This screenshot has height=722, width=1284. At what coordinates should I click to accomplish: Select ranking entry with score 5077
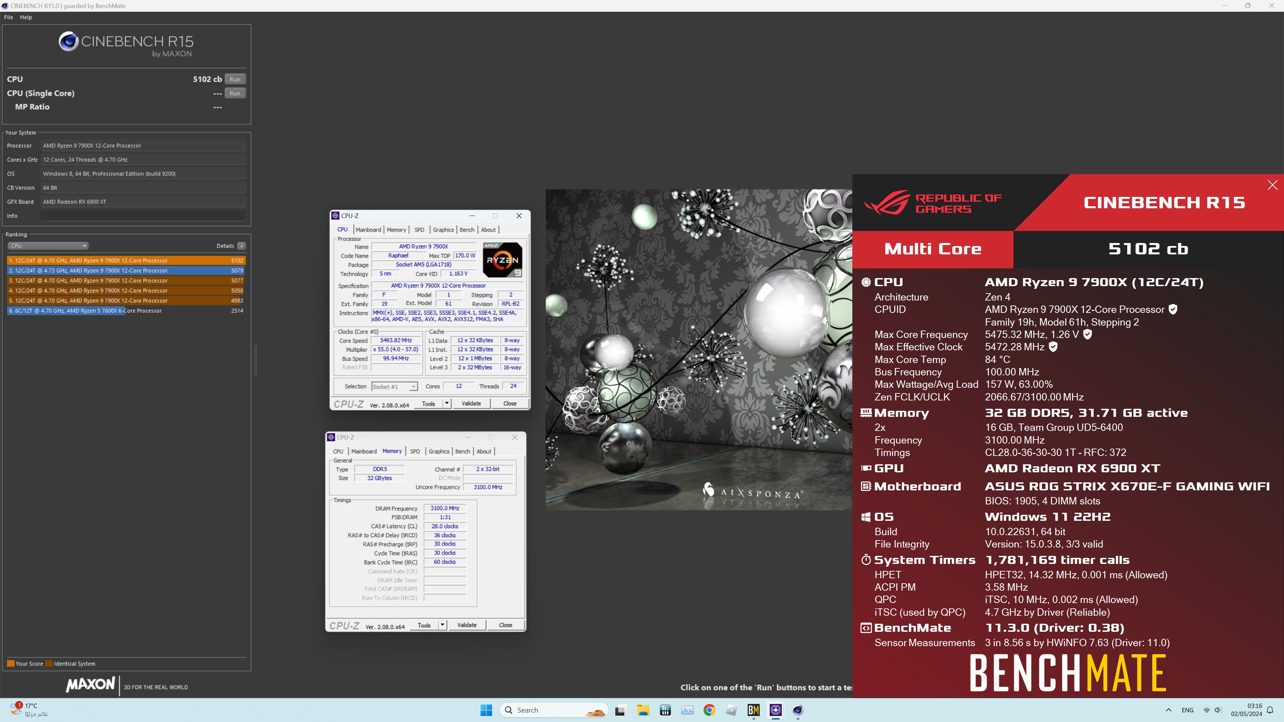126,280
